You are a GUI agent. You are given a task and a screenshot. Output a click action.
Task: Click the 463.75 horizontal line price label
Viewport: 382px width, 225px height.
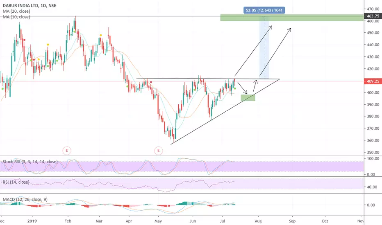click(x=373, y=16)
